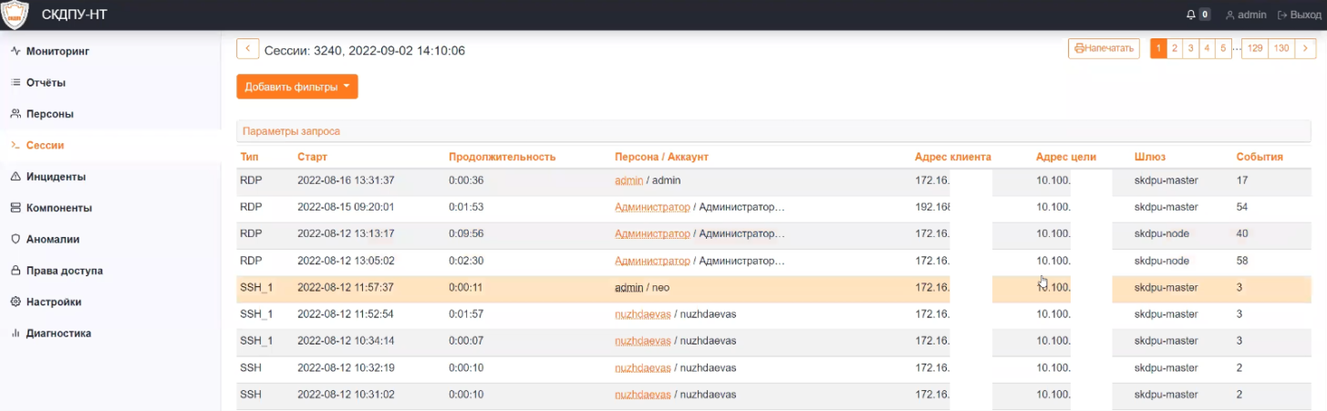This screenshot has height=411, width=1327.
Task: Open the notifications bell
Action: [x=1190, y=15]
